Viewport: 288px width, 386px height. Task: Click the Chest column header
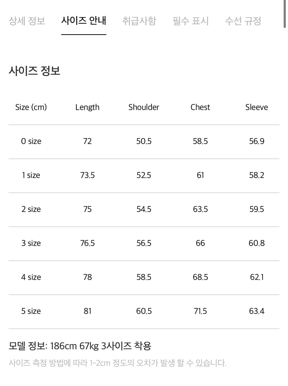click(200, 107)
